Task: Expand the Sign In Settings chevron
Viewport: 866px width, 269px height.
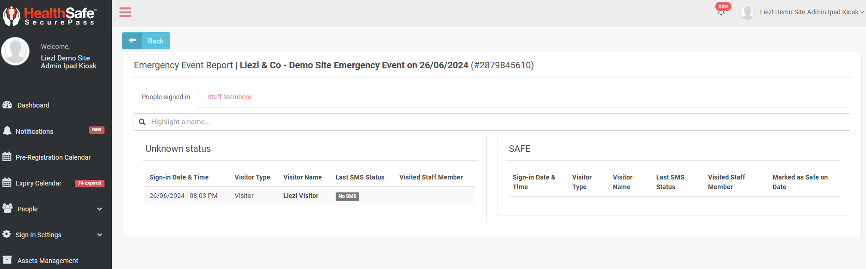Action: 99,235
